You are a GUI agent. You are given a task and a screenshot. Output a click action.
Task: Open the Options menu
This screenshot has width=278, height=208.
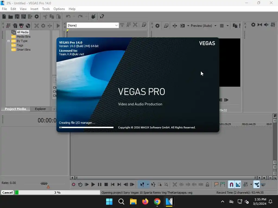pyautogui.click(x=59, y=9)
